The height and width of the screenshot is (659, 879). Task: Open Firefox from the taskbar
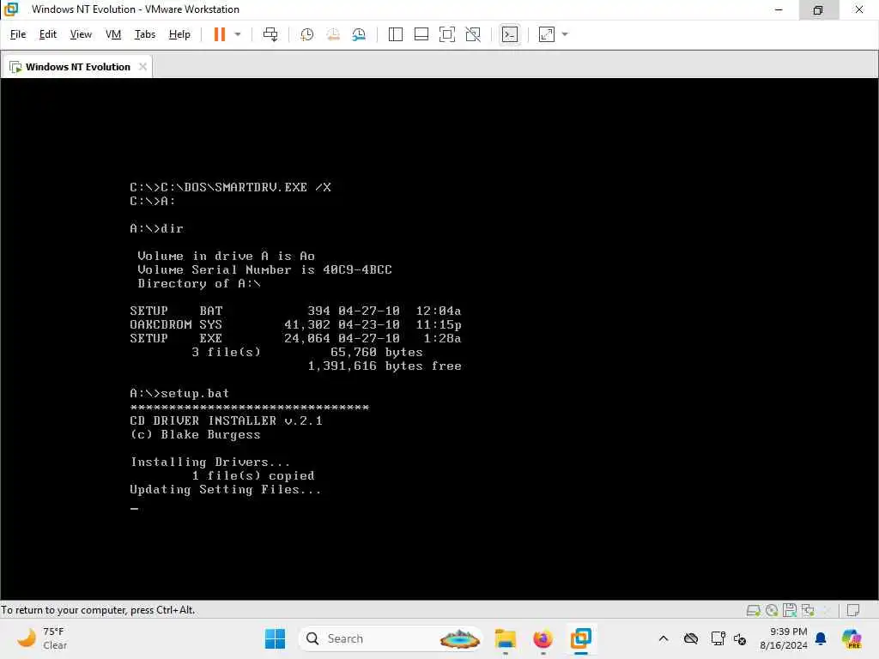click(543, 638)
